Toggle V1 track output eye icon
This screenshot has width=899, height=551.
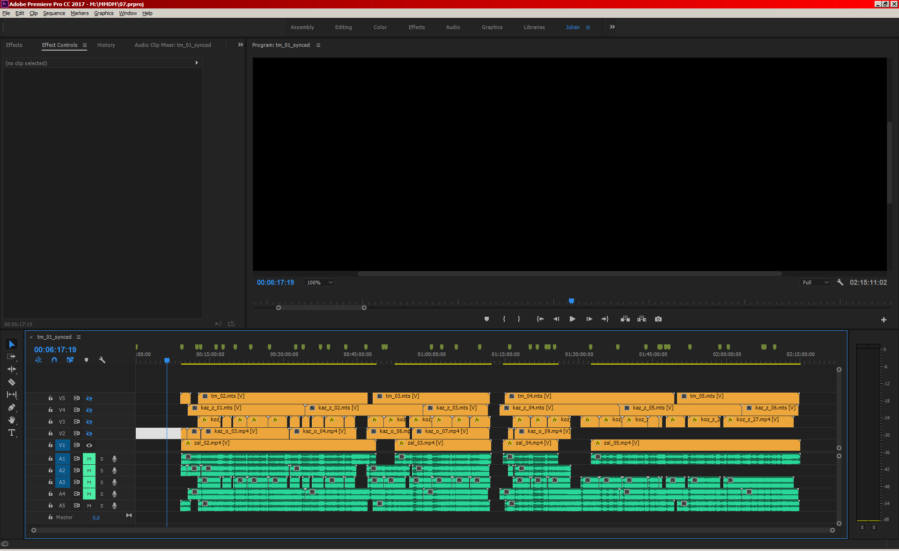(89, 445)
